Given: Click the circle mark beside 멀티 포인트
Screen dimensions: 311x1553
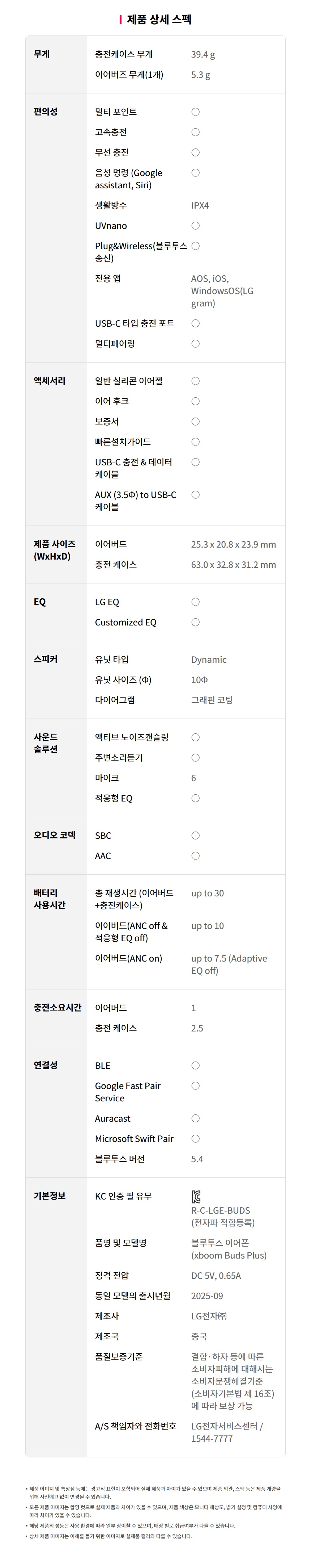Looking at the screenshot, I should (x=196, y=112).
